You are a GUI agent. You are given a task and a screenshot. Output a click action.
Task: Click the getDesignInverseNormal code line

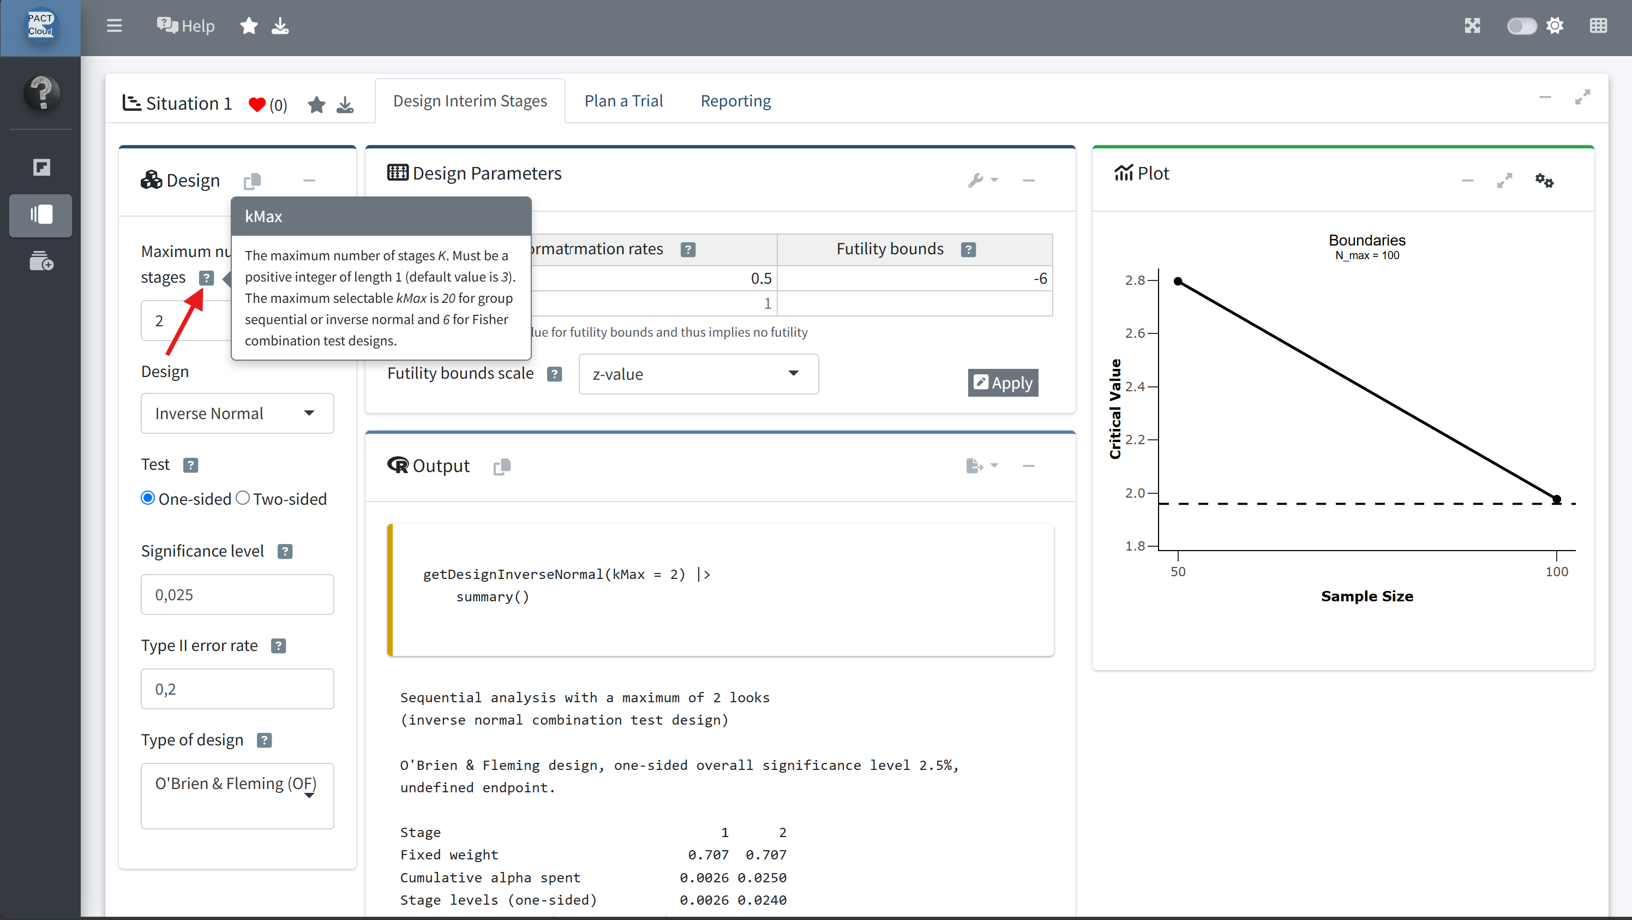coord(566,574)
